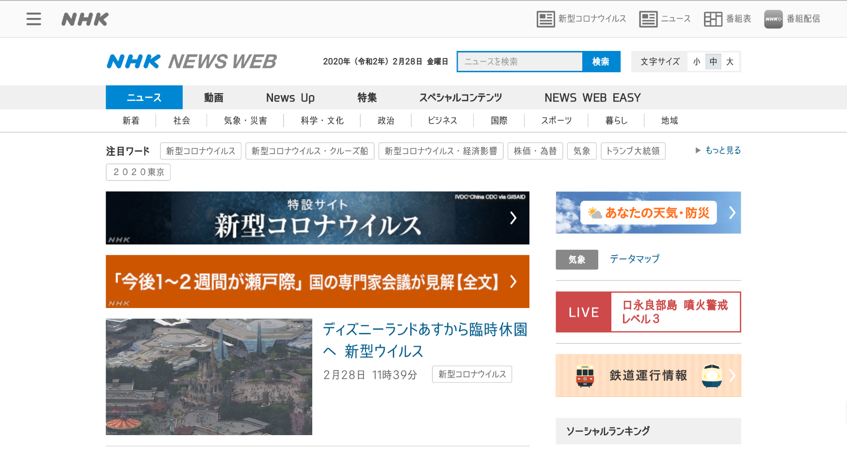Click the ニュース newspaper icon in header
Image resolution: width=847 pixels, height=455 pixels.
click(x=648, y=19)
